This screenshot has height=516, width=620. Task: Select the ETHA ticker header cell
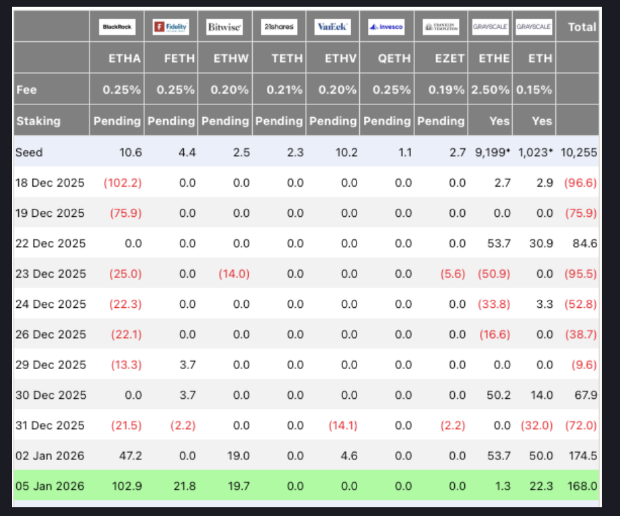(125, 59)
